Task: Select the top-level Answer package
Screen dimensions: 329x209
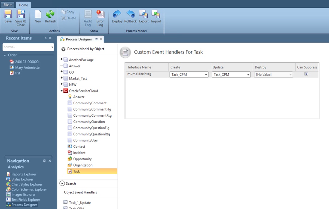Action: point(72,66)
